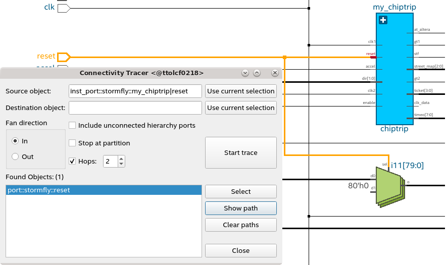Click the reset input port symbol
The height and width of the screenshot is (265, 446).
click(x=64, y=57)
